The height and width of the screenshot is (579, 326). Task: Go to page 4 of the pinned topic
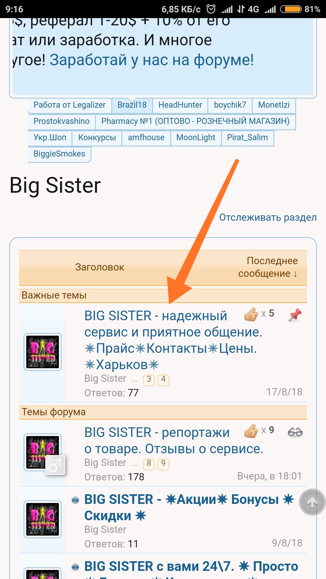coord(163,380)
